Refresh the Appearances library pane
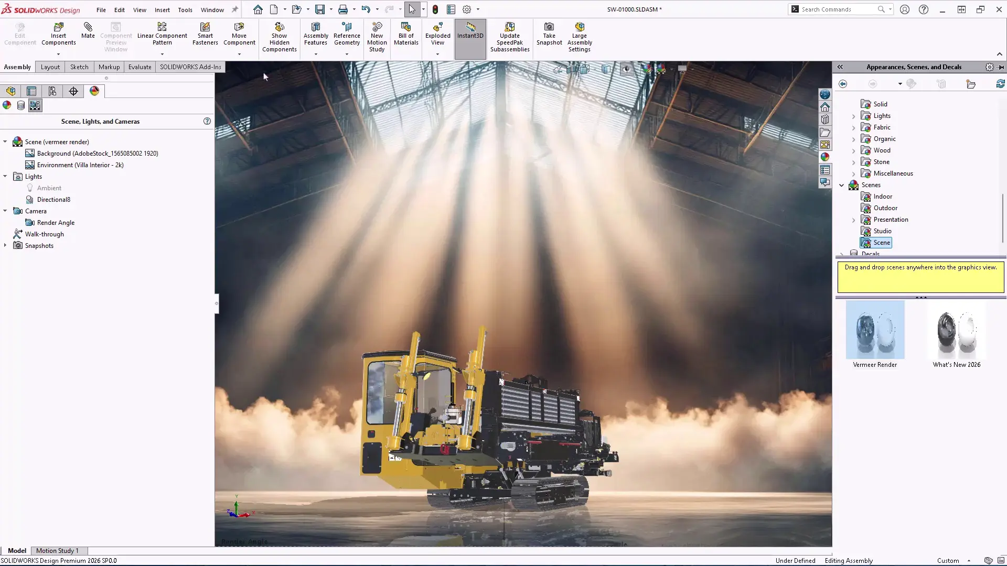This screenshot has height=566, width=1007. (1001, 83)
